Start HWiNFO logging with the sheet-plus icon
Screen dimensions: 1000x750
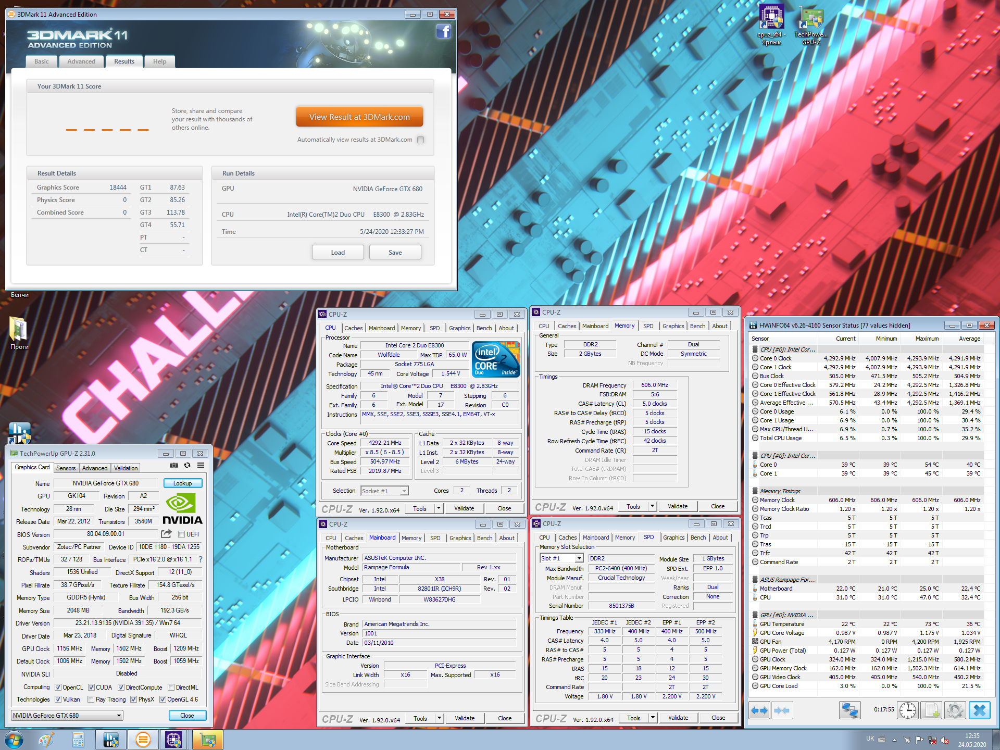pyautogui.click(x=932, y=710)
